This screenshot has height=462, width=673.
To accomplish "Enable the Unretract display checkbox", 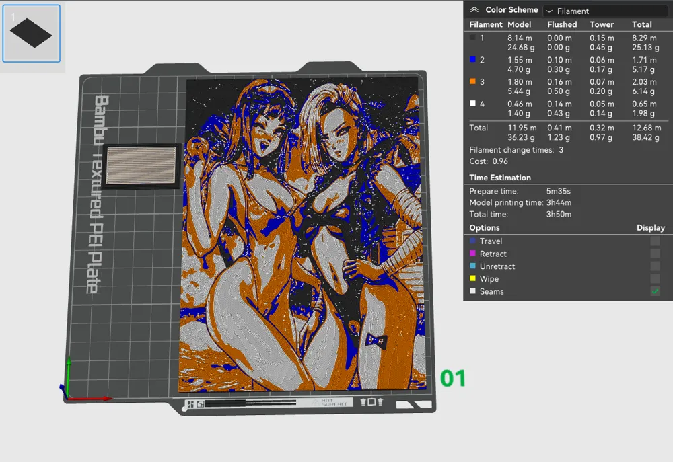I will [655, 266].
